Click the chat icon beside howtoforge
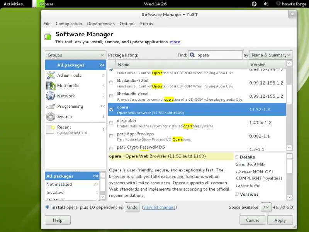 (x=278, y=3)
